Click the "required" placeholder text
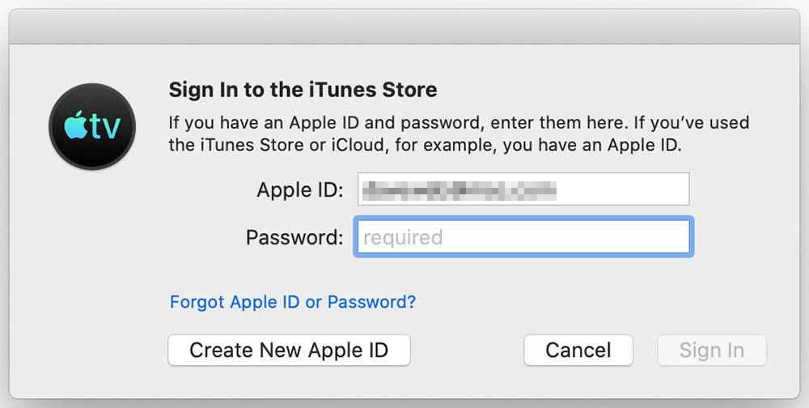Screen dimensions: 809x408 403,237
